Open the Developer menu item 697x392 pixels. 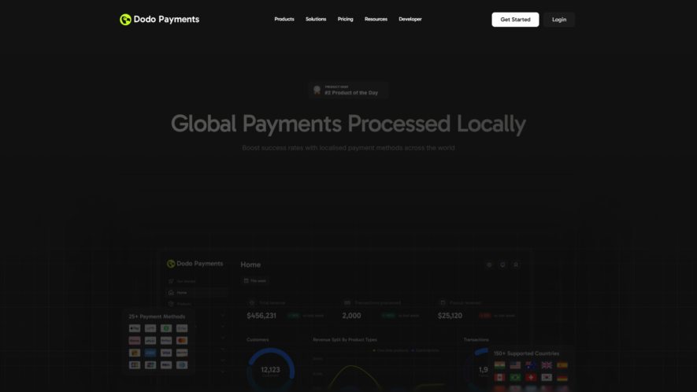(410, 19)
